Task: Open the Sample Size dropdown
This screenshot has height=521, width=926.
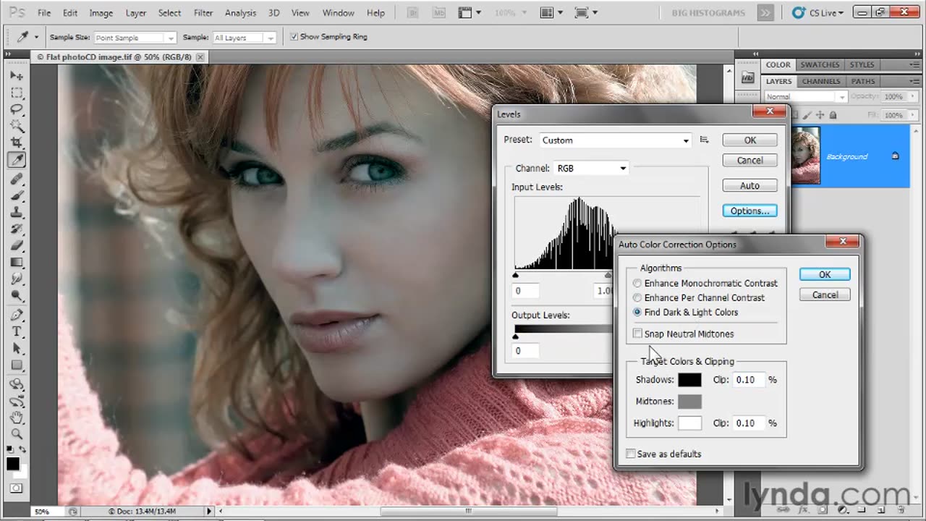Action: 135,38
